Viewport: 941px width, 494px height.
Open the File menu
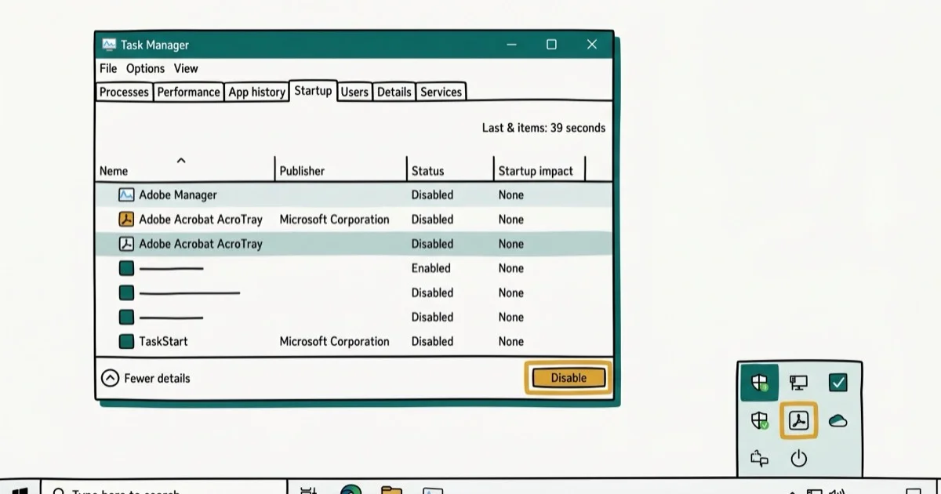(x=108, y=68)
